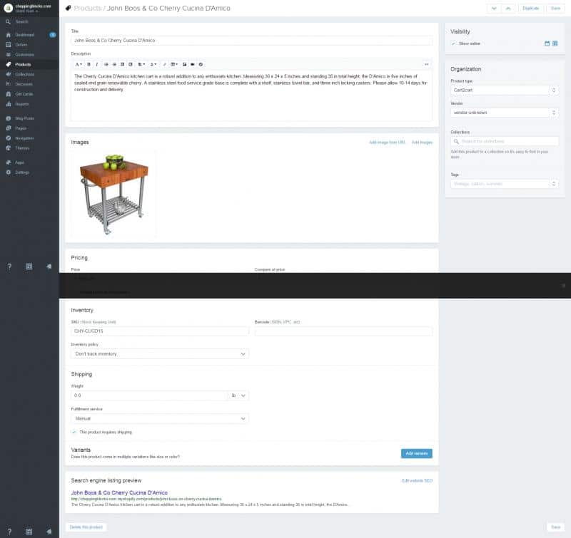
Task: Click the home icon for Dashboard
Action: (9, 35)
